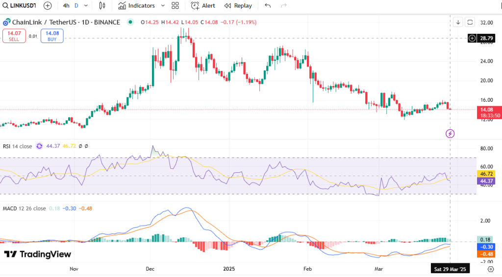
Task: Click the orange -0.48 axis label
Action: (486, 254)
